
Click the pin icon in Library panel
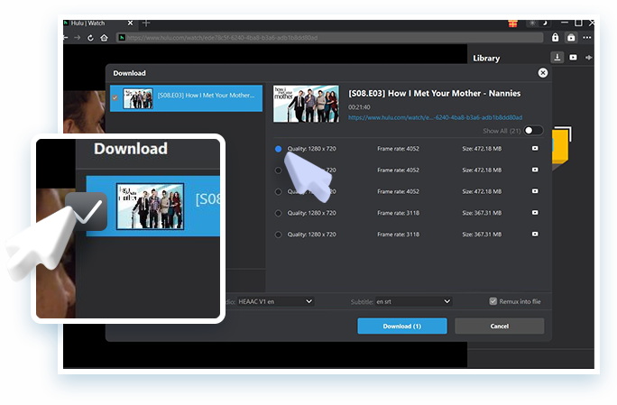[589, 58]
